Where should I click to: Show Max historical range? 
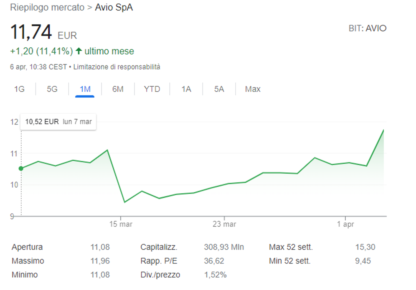coord(253,89)
